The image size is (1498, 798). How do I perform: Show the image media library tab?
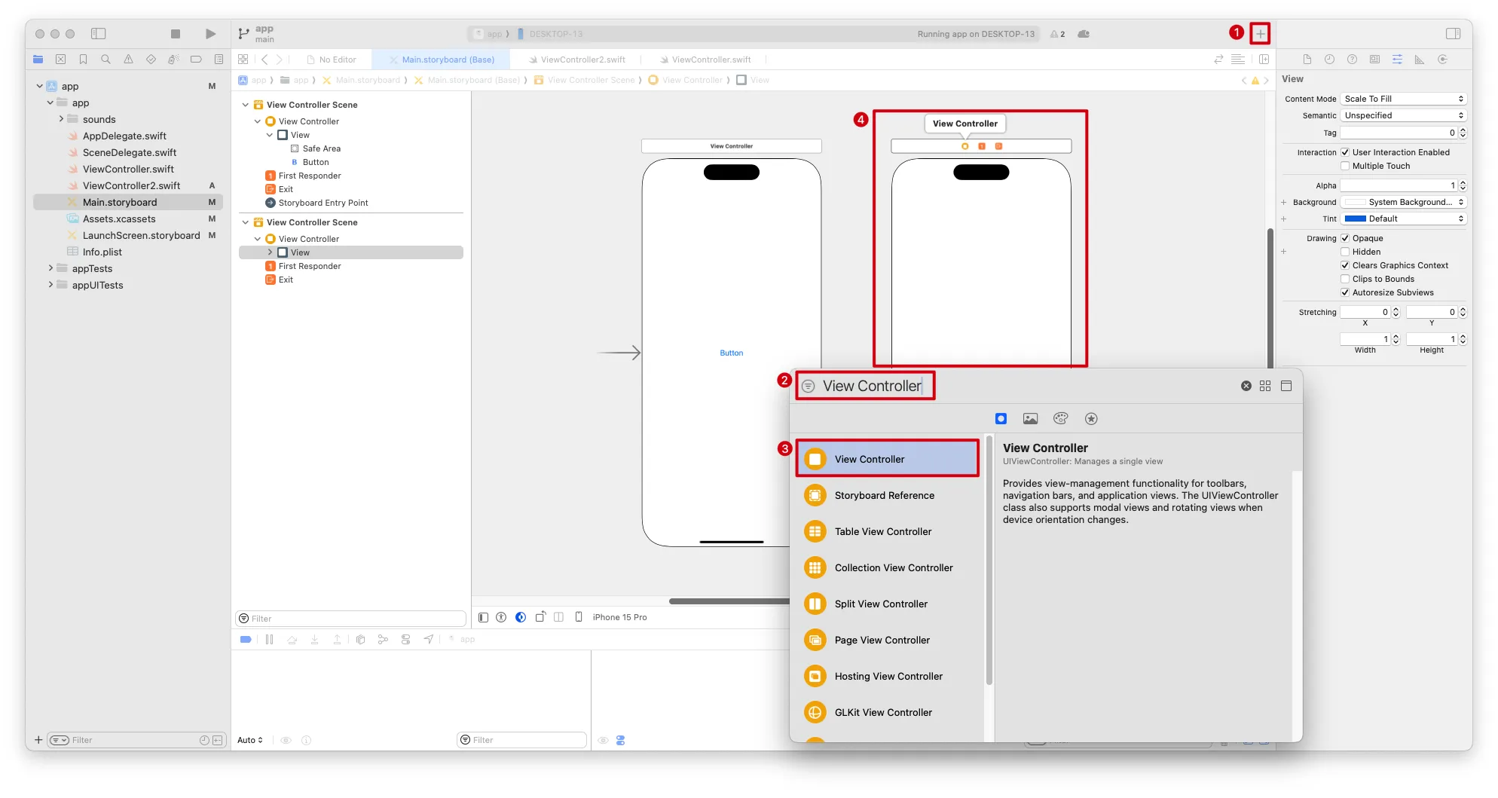tap(1030, 419)
